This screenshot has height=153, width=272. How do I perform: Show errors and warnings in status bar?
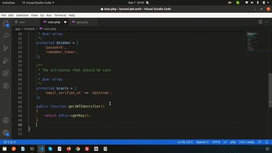10,142
